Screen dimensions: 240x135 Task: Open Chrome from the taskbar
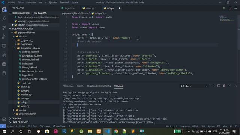[x=116, y=132]
